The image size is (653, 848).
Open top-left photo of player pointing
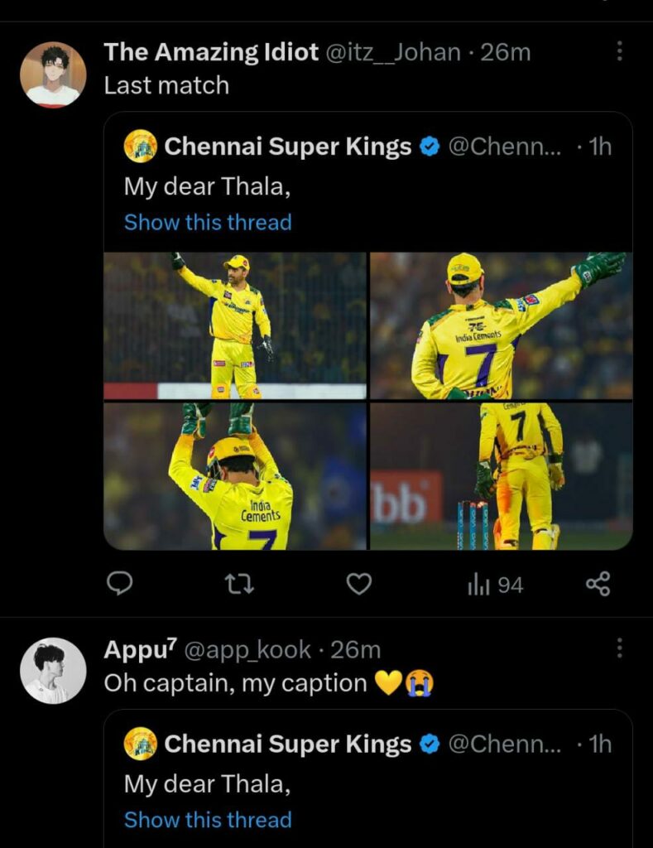pos(235,326)
